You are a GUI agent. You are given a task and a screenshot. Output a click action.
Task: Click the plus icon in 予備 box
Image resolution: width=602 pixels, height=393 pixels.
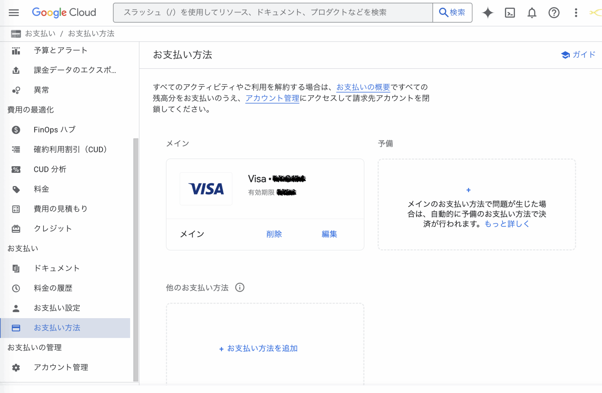pyautogui.click(x=468, y=190)
